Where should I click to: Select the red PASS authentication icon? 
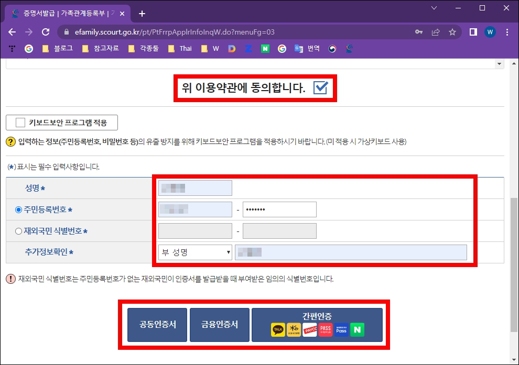coord(325,329)
